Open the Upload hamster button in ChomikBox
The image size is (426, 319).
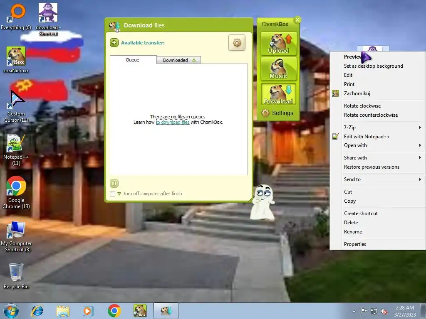click(x=278, y=44)
